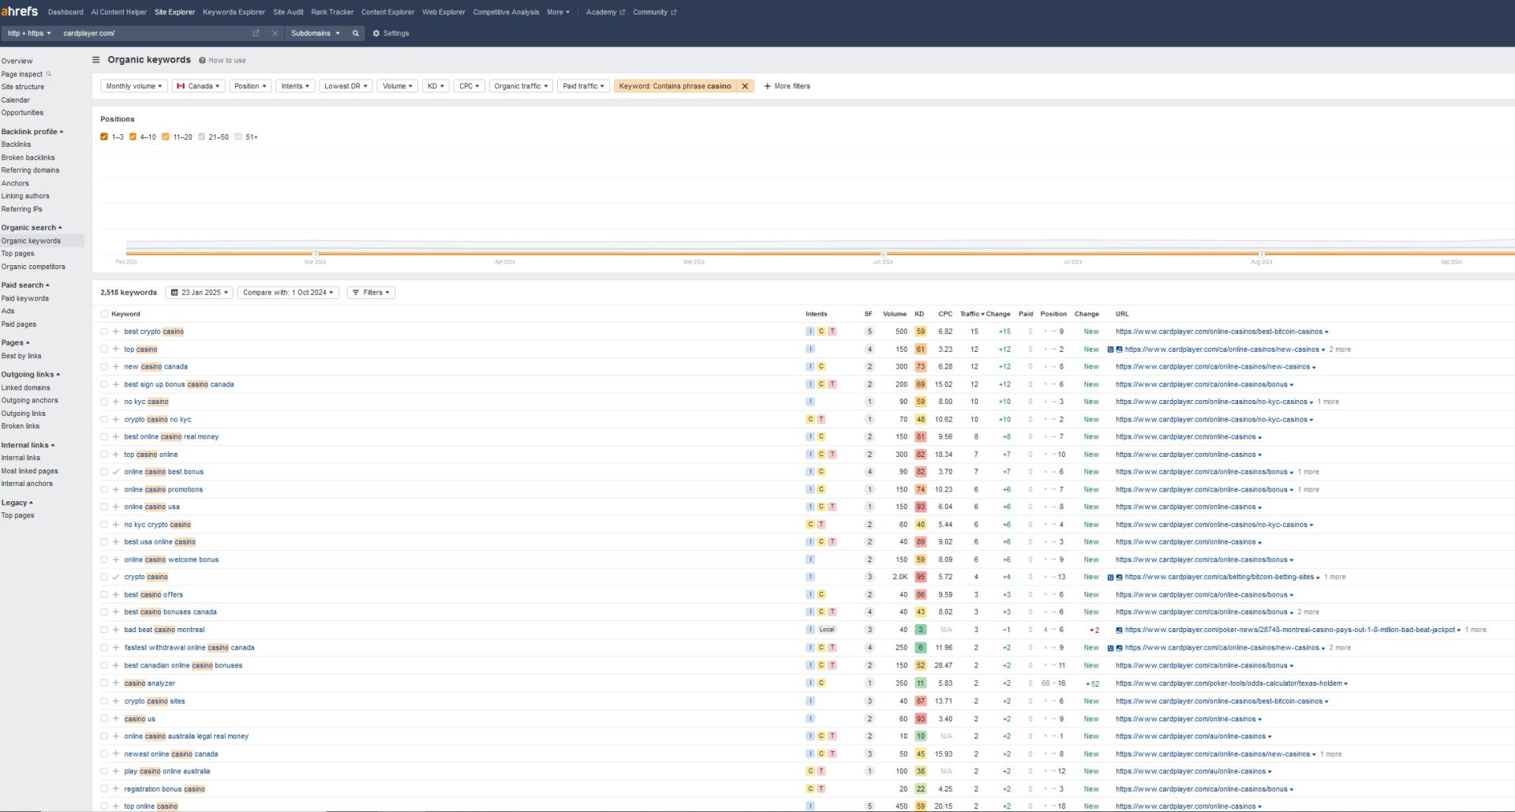The height and width of the screenshot is (812, 1515).
Task: Click Local intent badge for 'bad beat casino montreal'
Action: tap(826, 630)
